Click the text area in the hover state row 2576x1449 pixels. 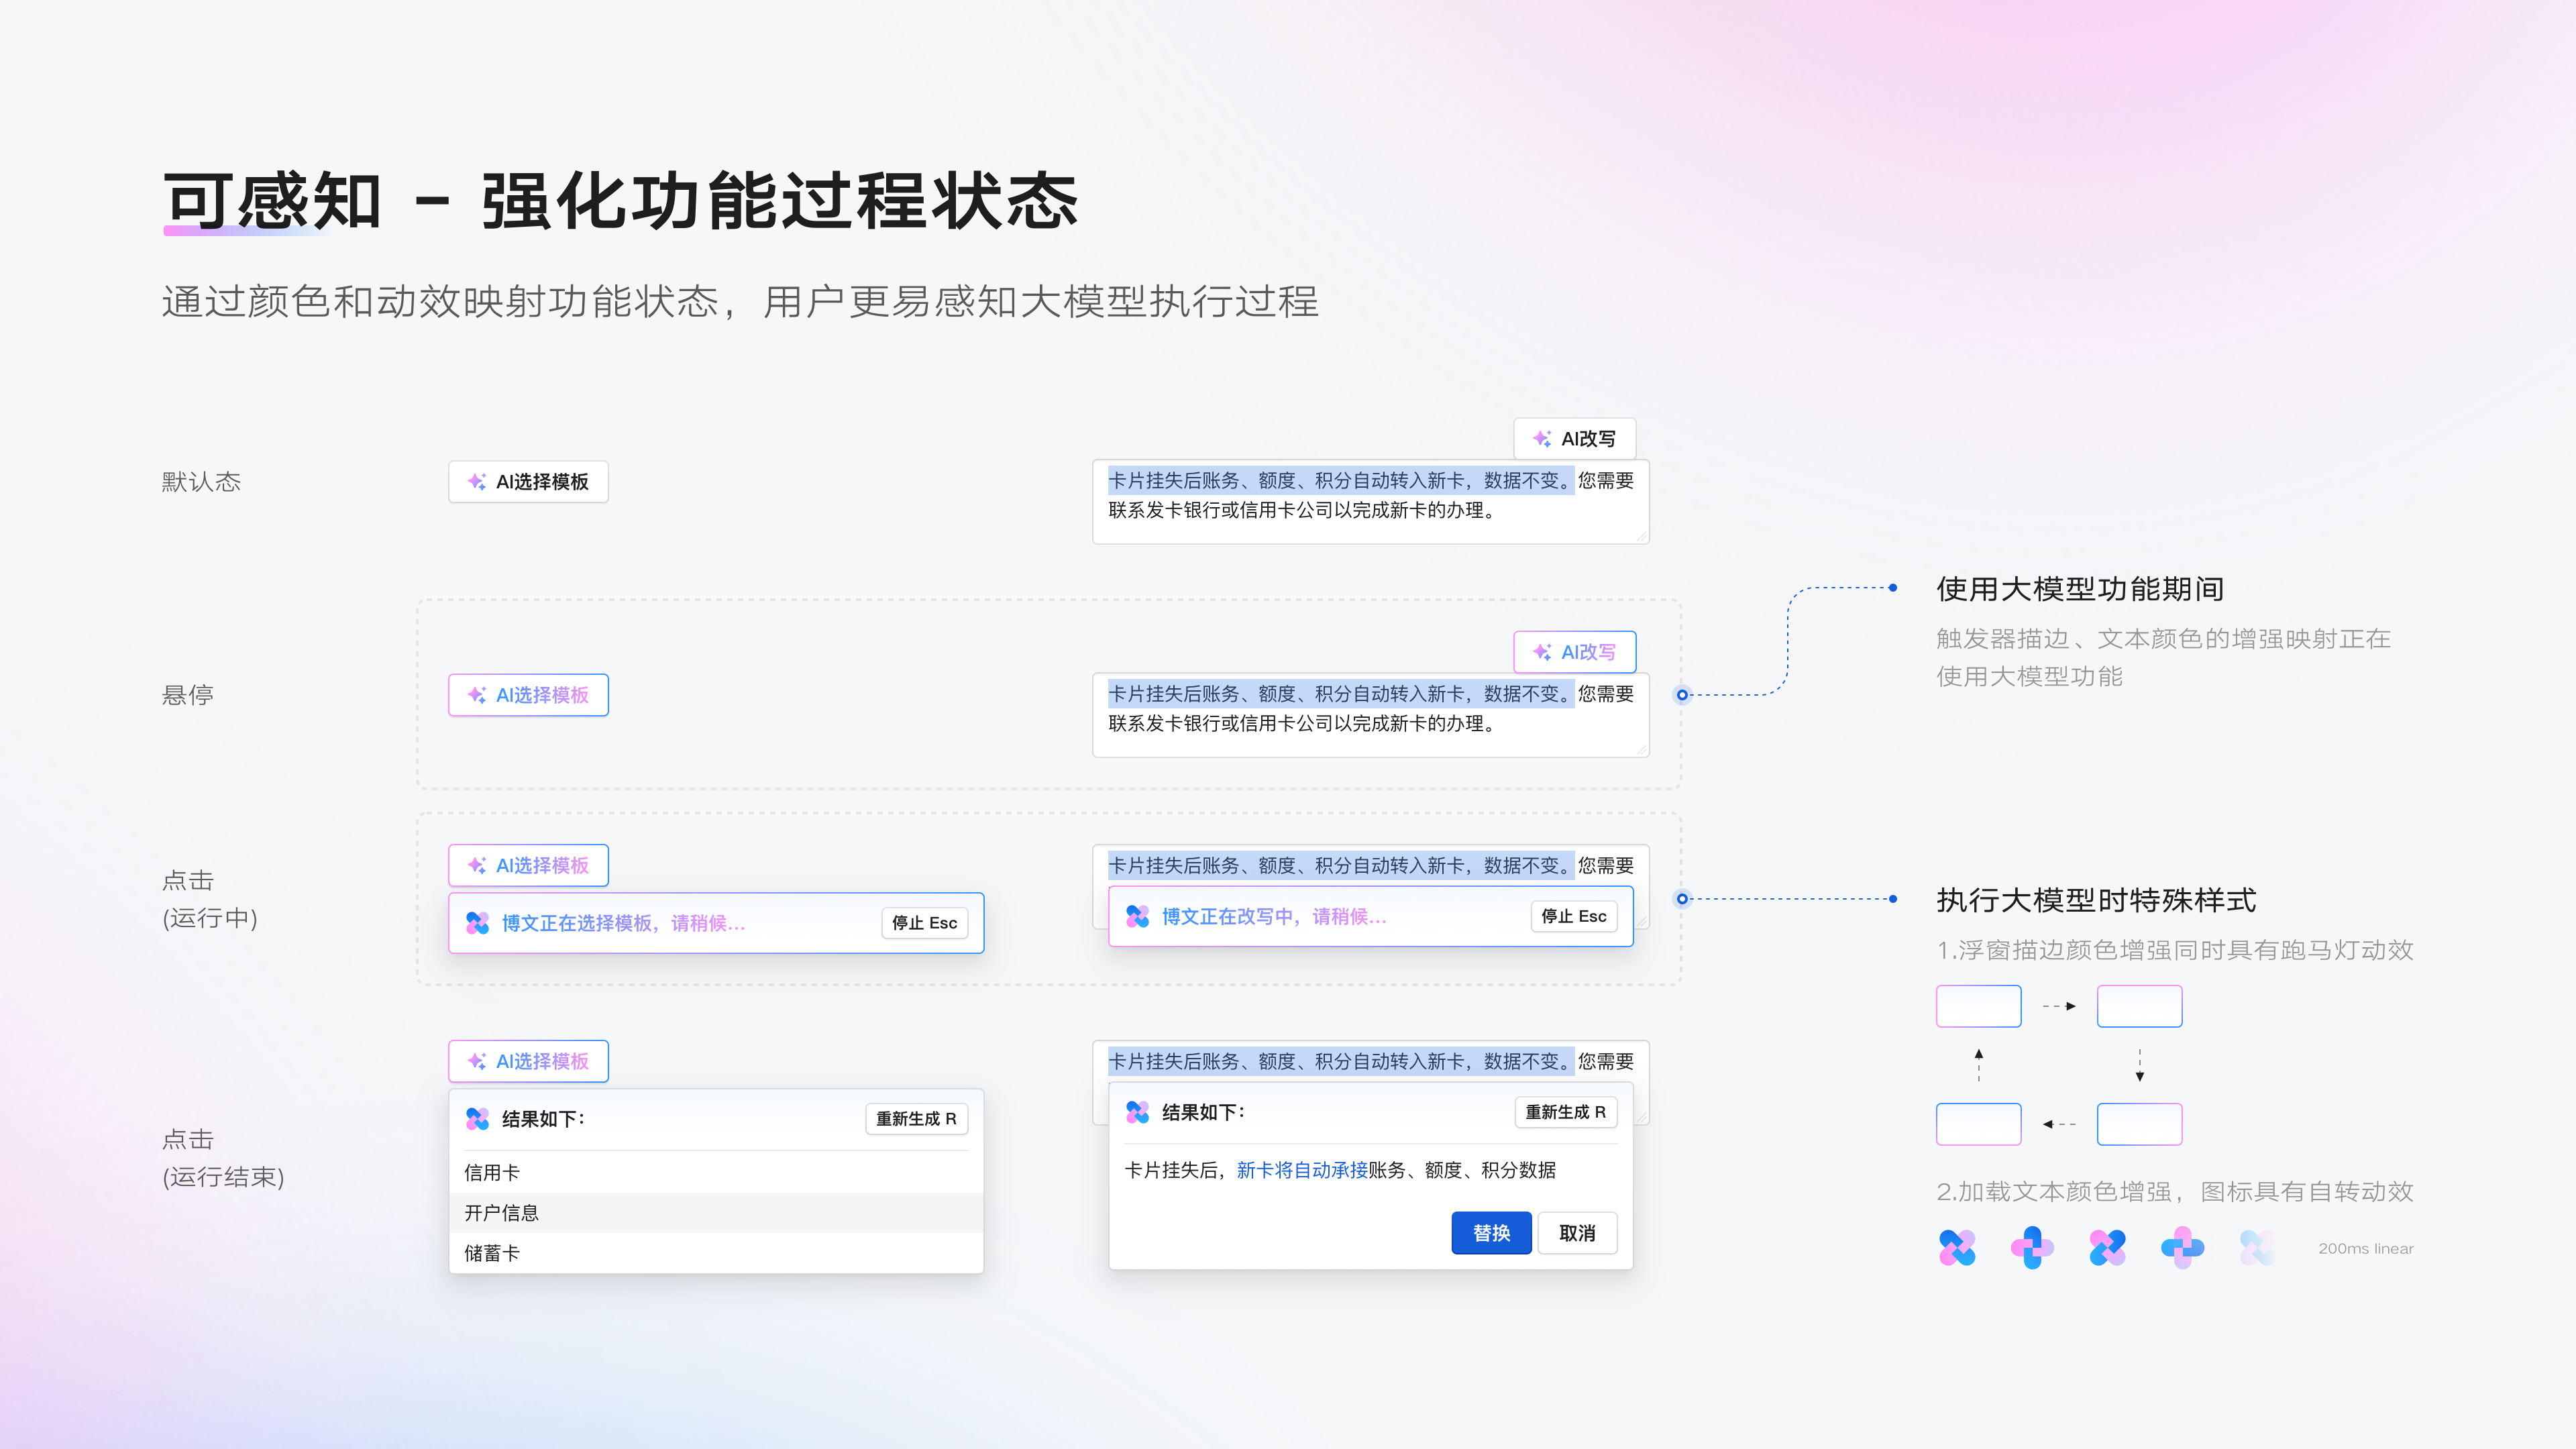(1371, 715)
